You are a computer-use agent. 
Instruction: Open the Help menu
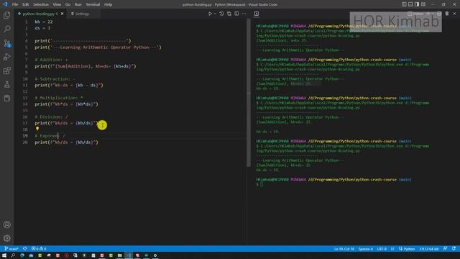click(109, 4)
